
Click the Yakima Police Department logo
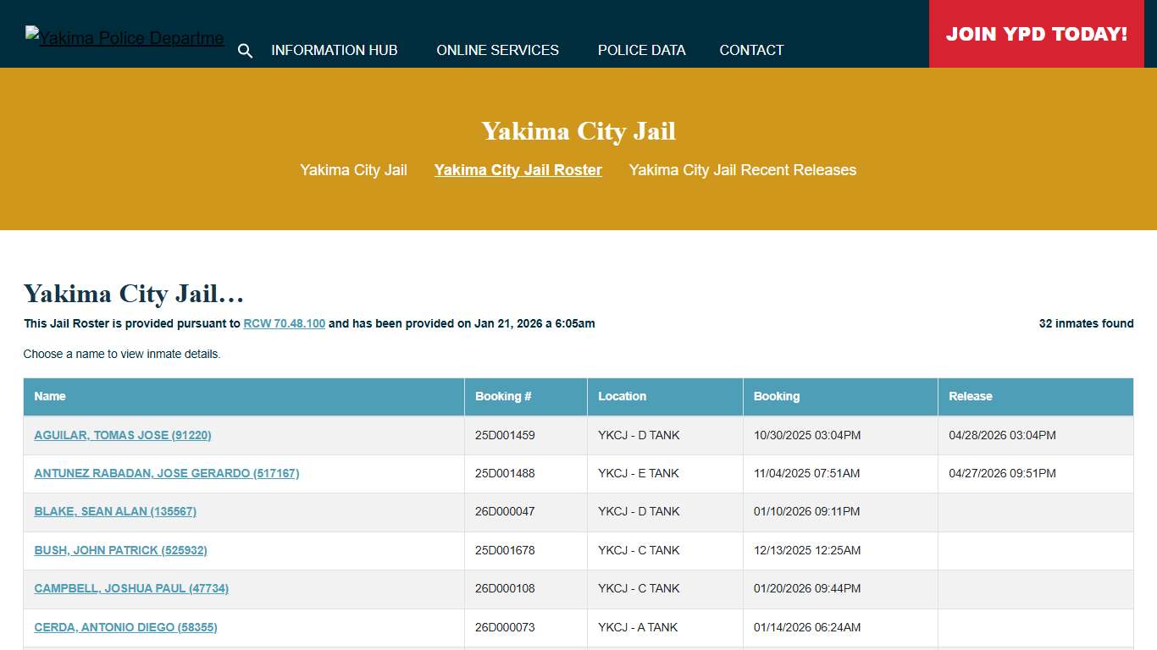124,36
